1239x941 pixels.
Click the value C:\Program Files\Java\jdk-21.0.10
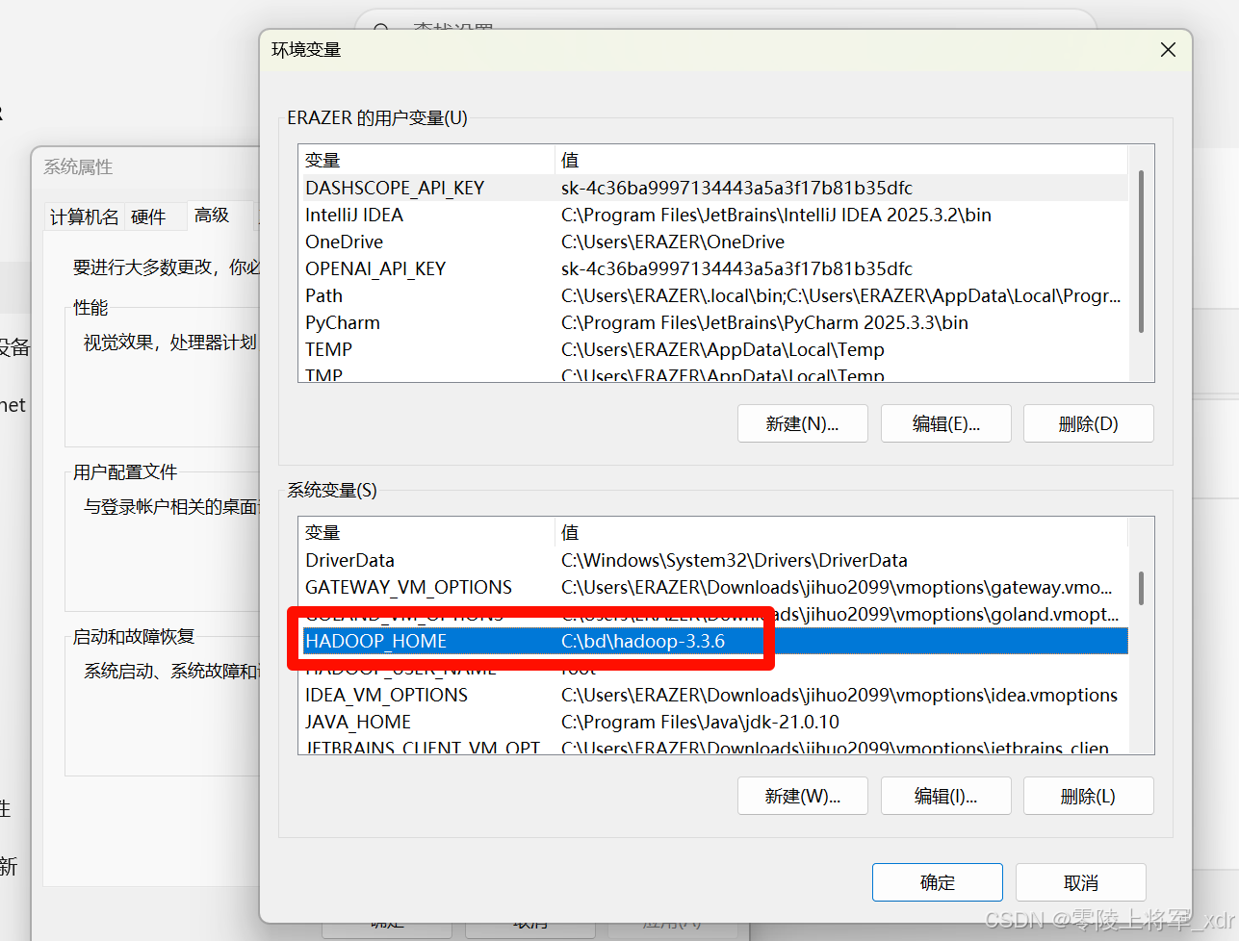700,722
